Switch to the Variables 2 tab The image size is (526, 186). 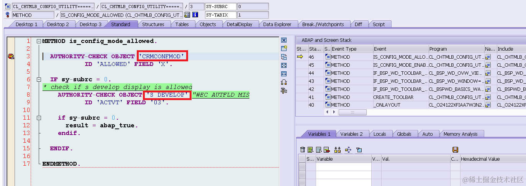click(351, 134)
